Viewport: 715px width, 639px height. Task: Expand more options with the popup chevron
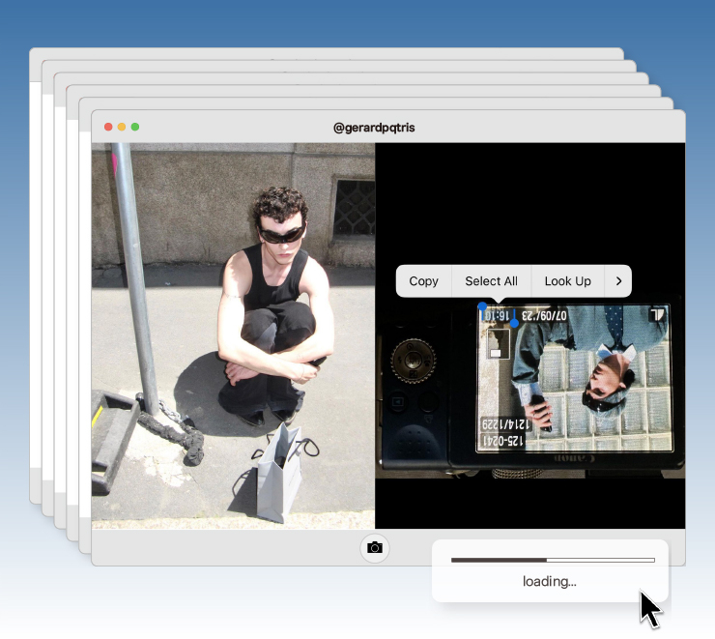tap(617, 281)
